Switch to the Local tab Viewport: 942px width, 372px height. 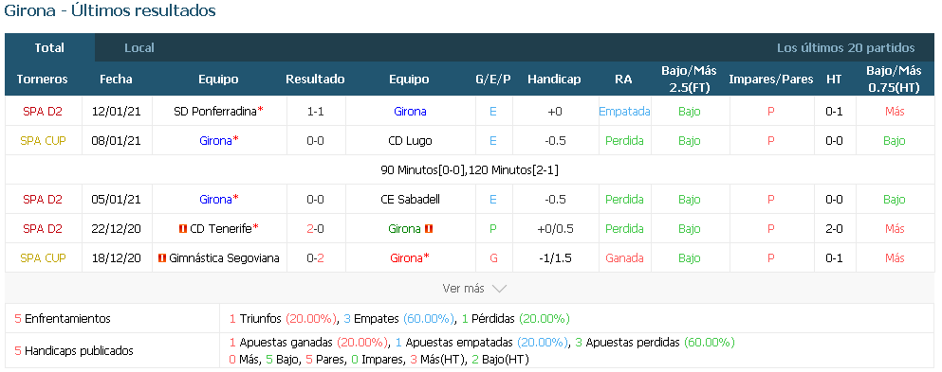point(139,48)
